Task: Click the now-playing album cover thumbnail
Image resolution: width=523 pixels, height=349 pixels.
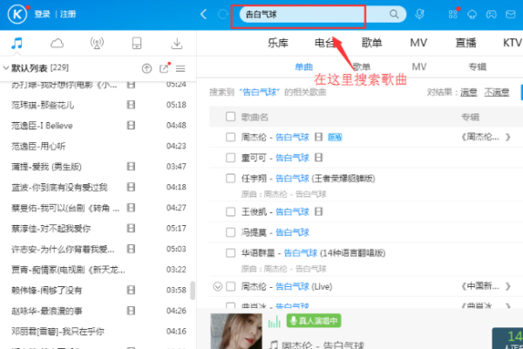Action: [236, 332]
